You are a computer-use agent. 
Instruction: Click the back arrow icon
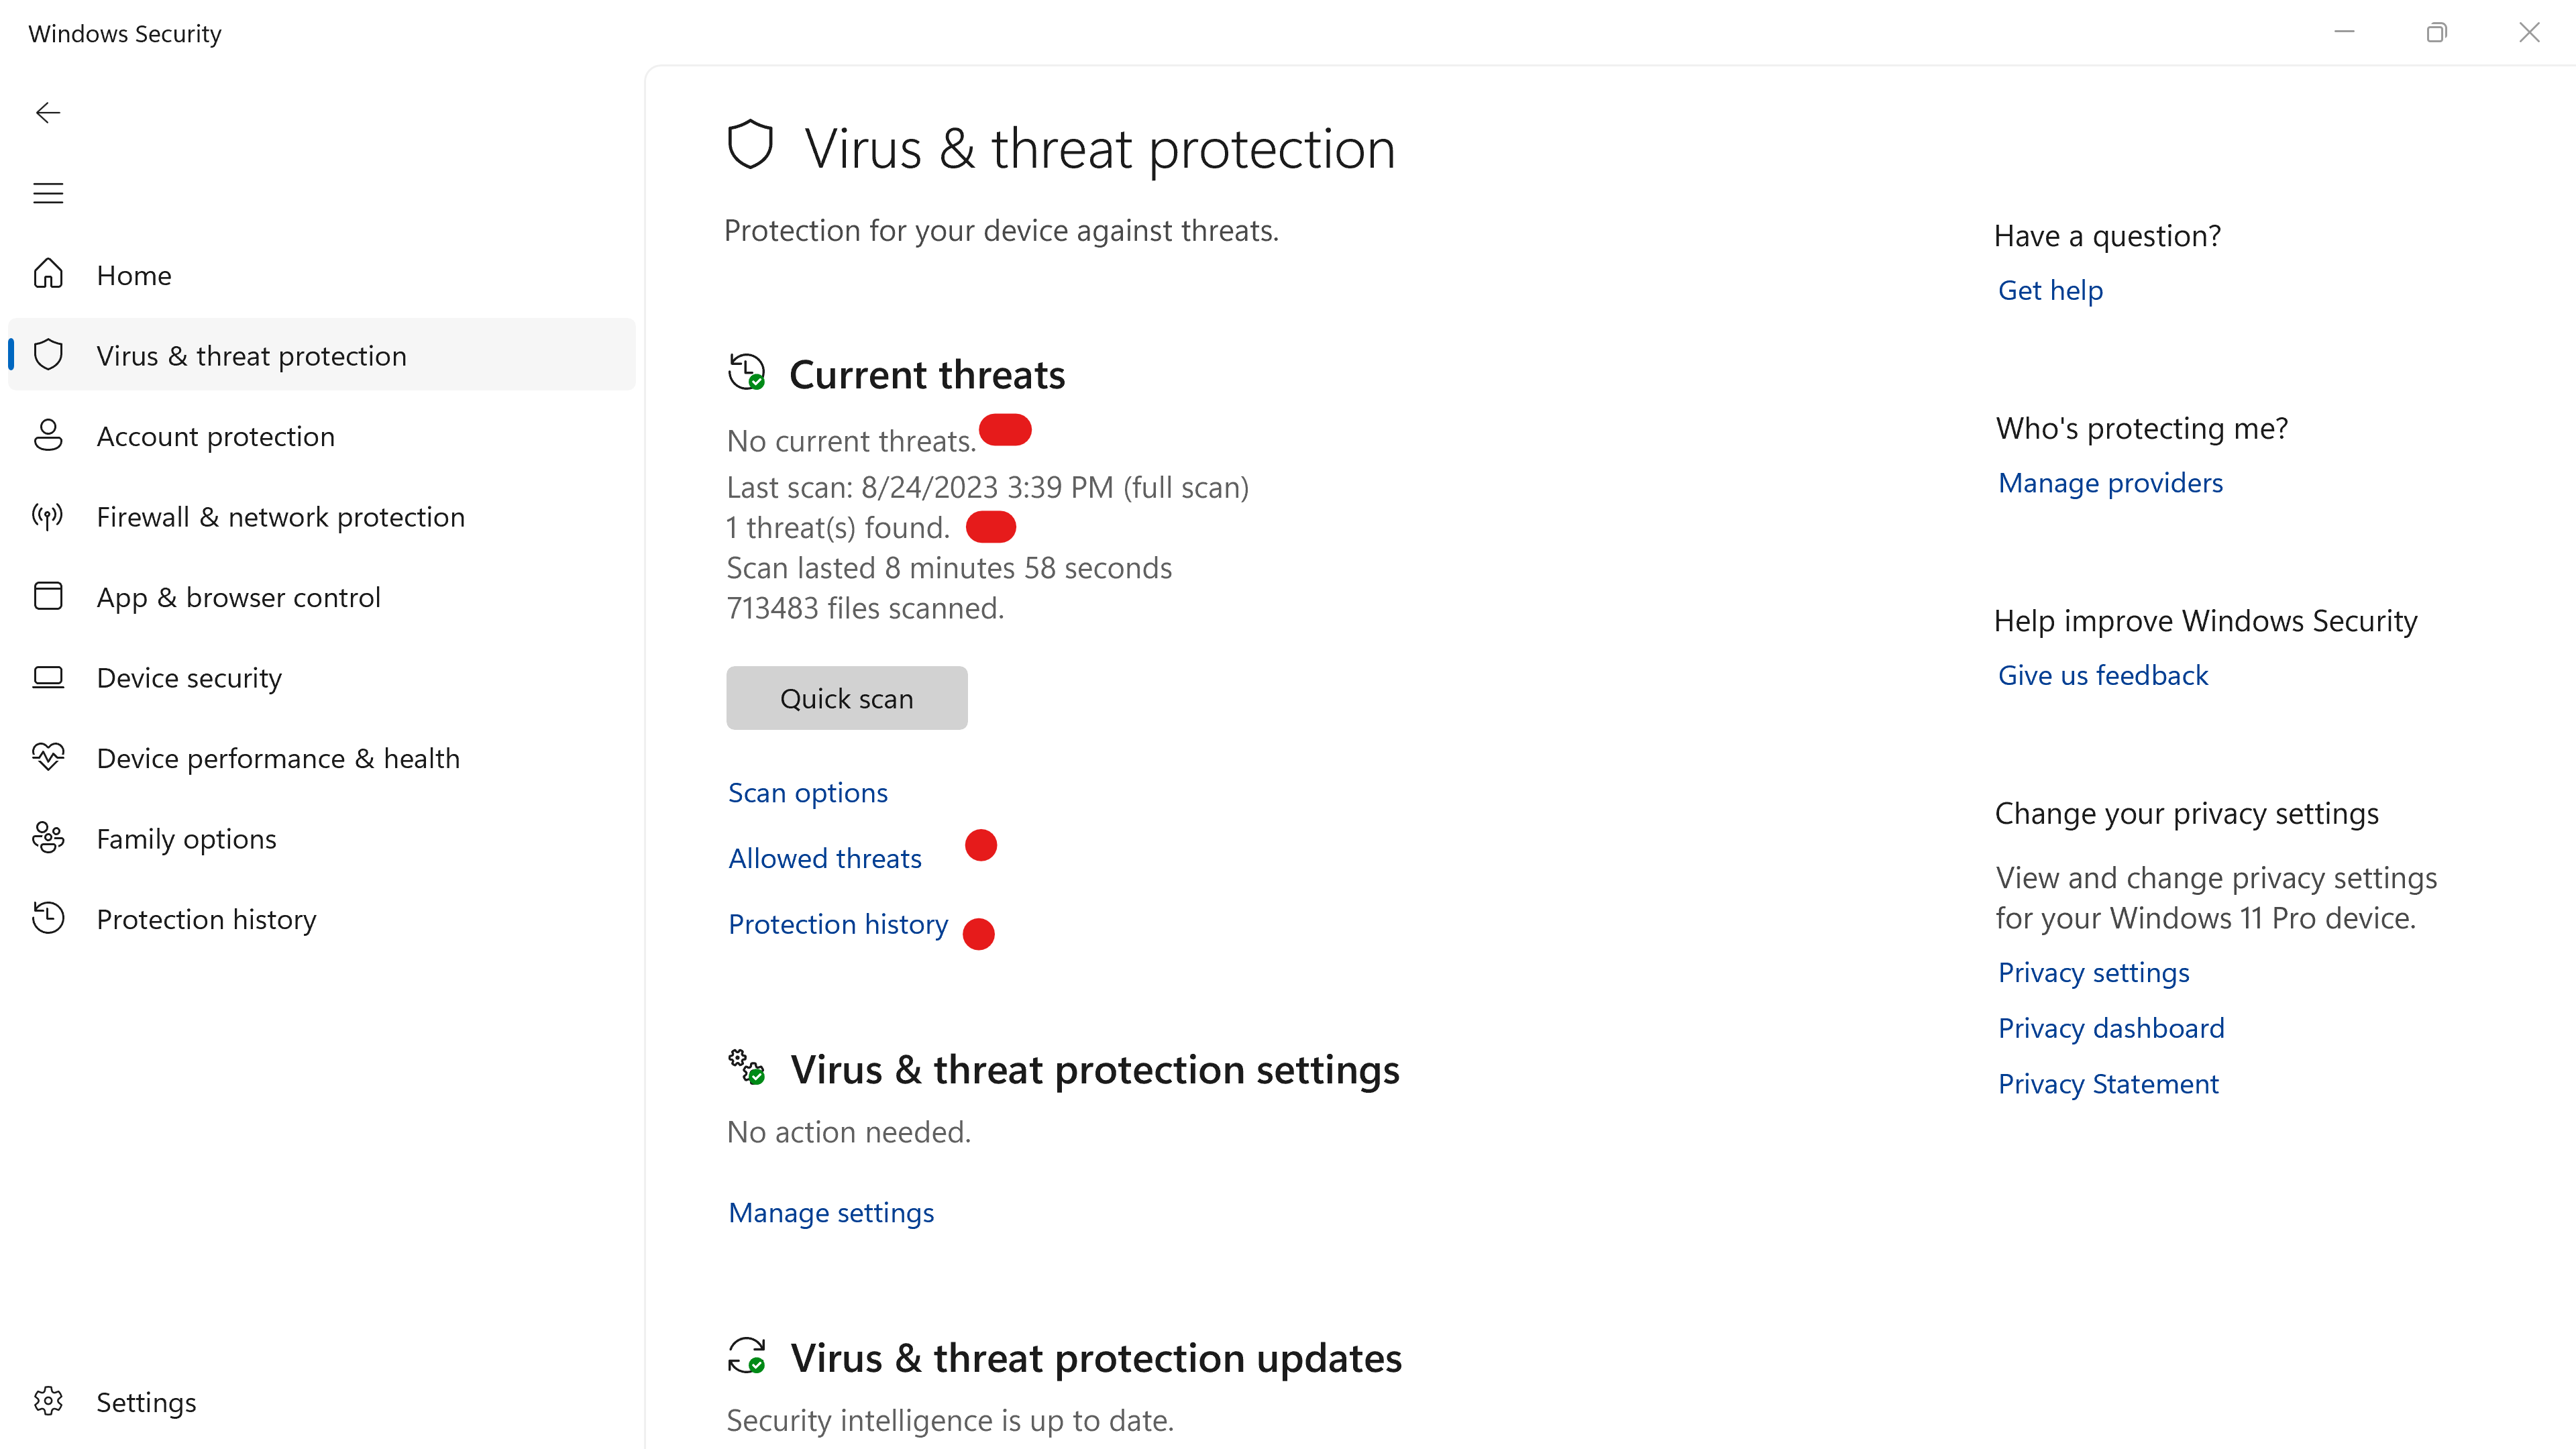(48, 113)
